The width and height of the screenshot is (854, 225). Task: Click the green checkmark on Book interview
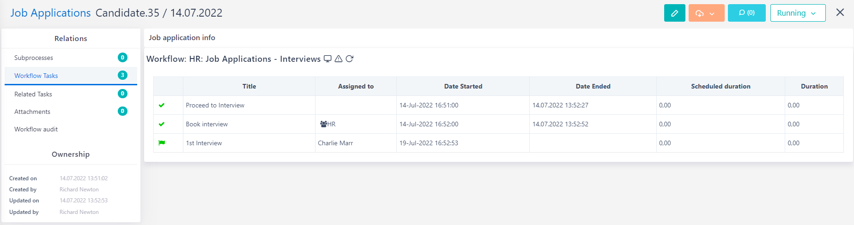point(162,124)
